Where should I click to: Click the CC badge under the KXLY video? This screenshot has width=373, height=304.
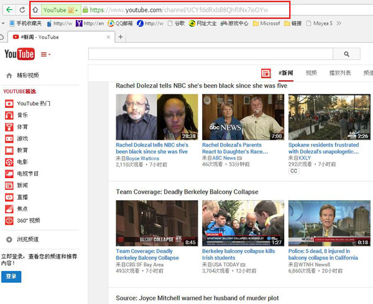(294, 171)
